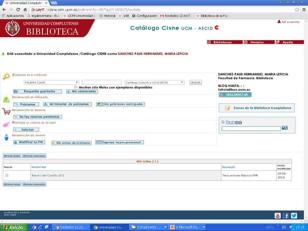Viewport: 308px width, 231px height.
Task: Sort by Nombre lista column header
Action: (39, 167)
